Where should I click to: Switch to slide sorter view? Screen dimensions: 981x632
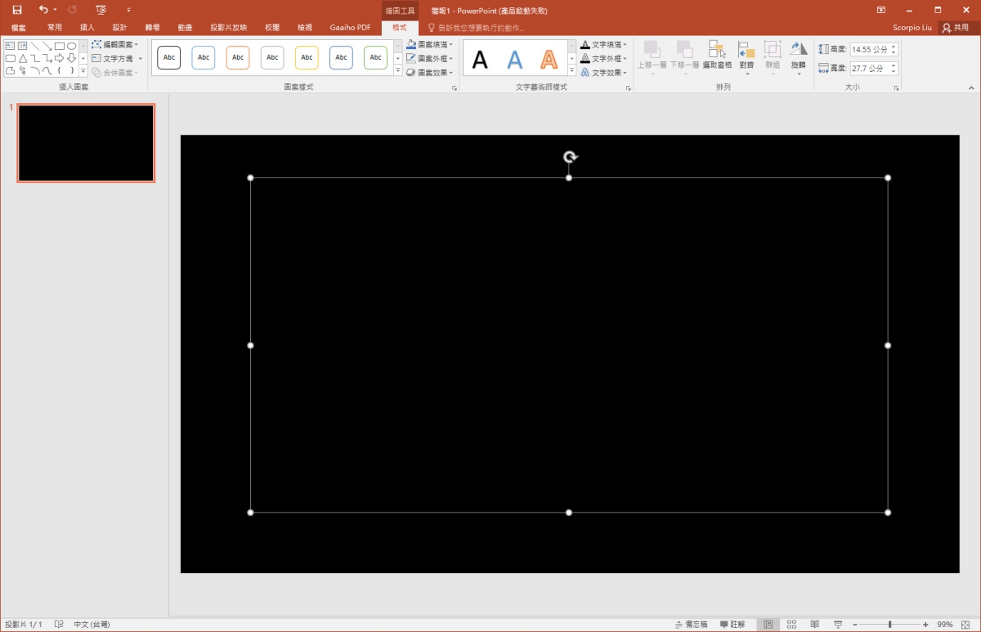791,625
